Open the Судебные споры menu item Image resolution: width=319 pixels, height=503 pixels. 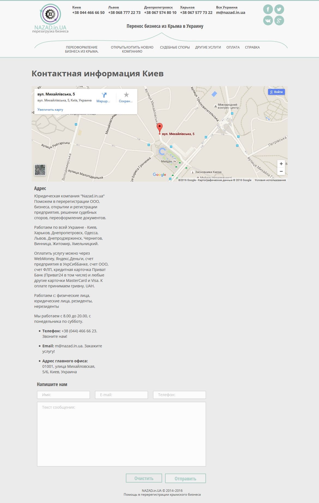click(175, 47)
